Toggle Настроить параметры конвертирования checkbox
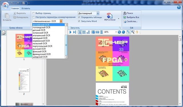Image resolution: width=183 pixels, height=107 pixels. click(x=34, y=17)
